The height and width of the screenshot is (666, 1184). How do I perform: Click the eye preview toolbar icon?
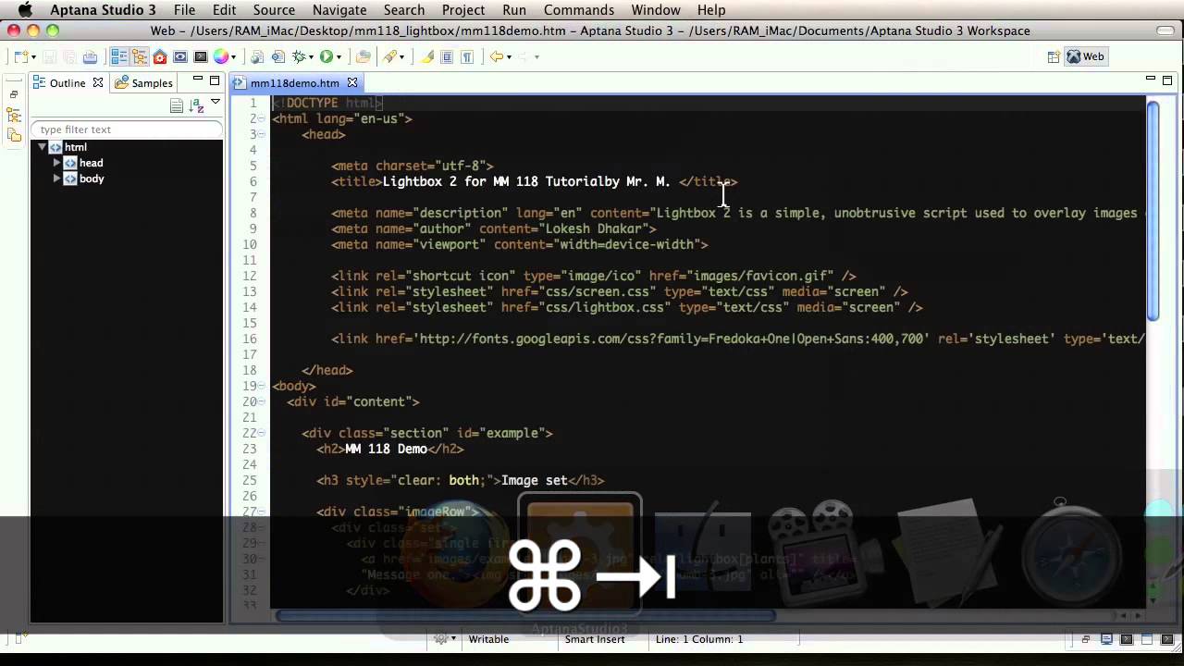pyautogui.click(x=180, y=56)
